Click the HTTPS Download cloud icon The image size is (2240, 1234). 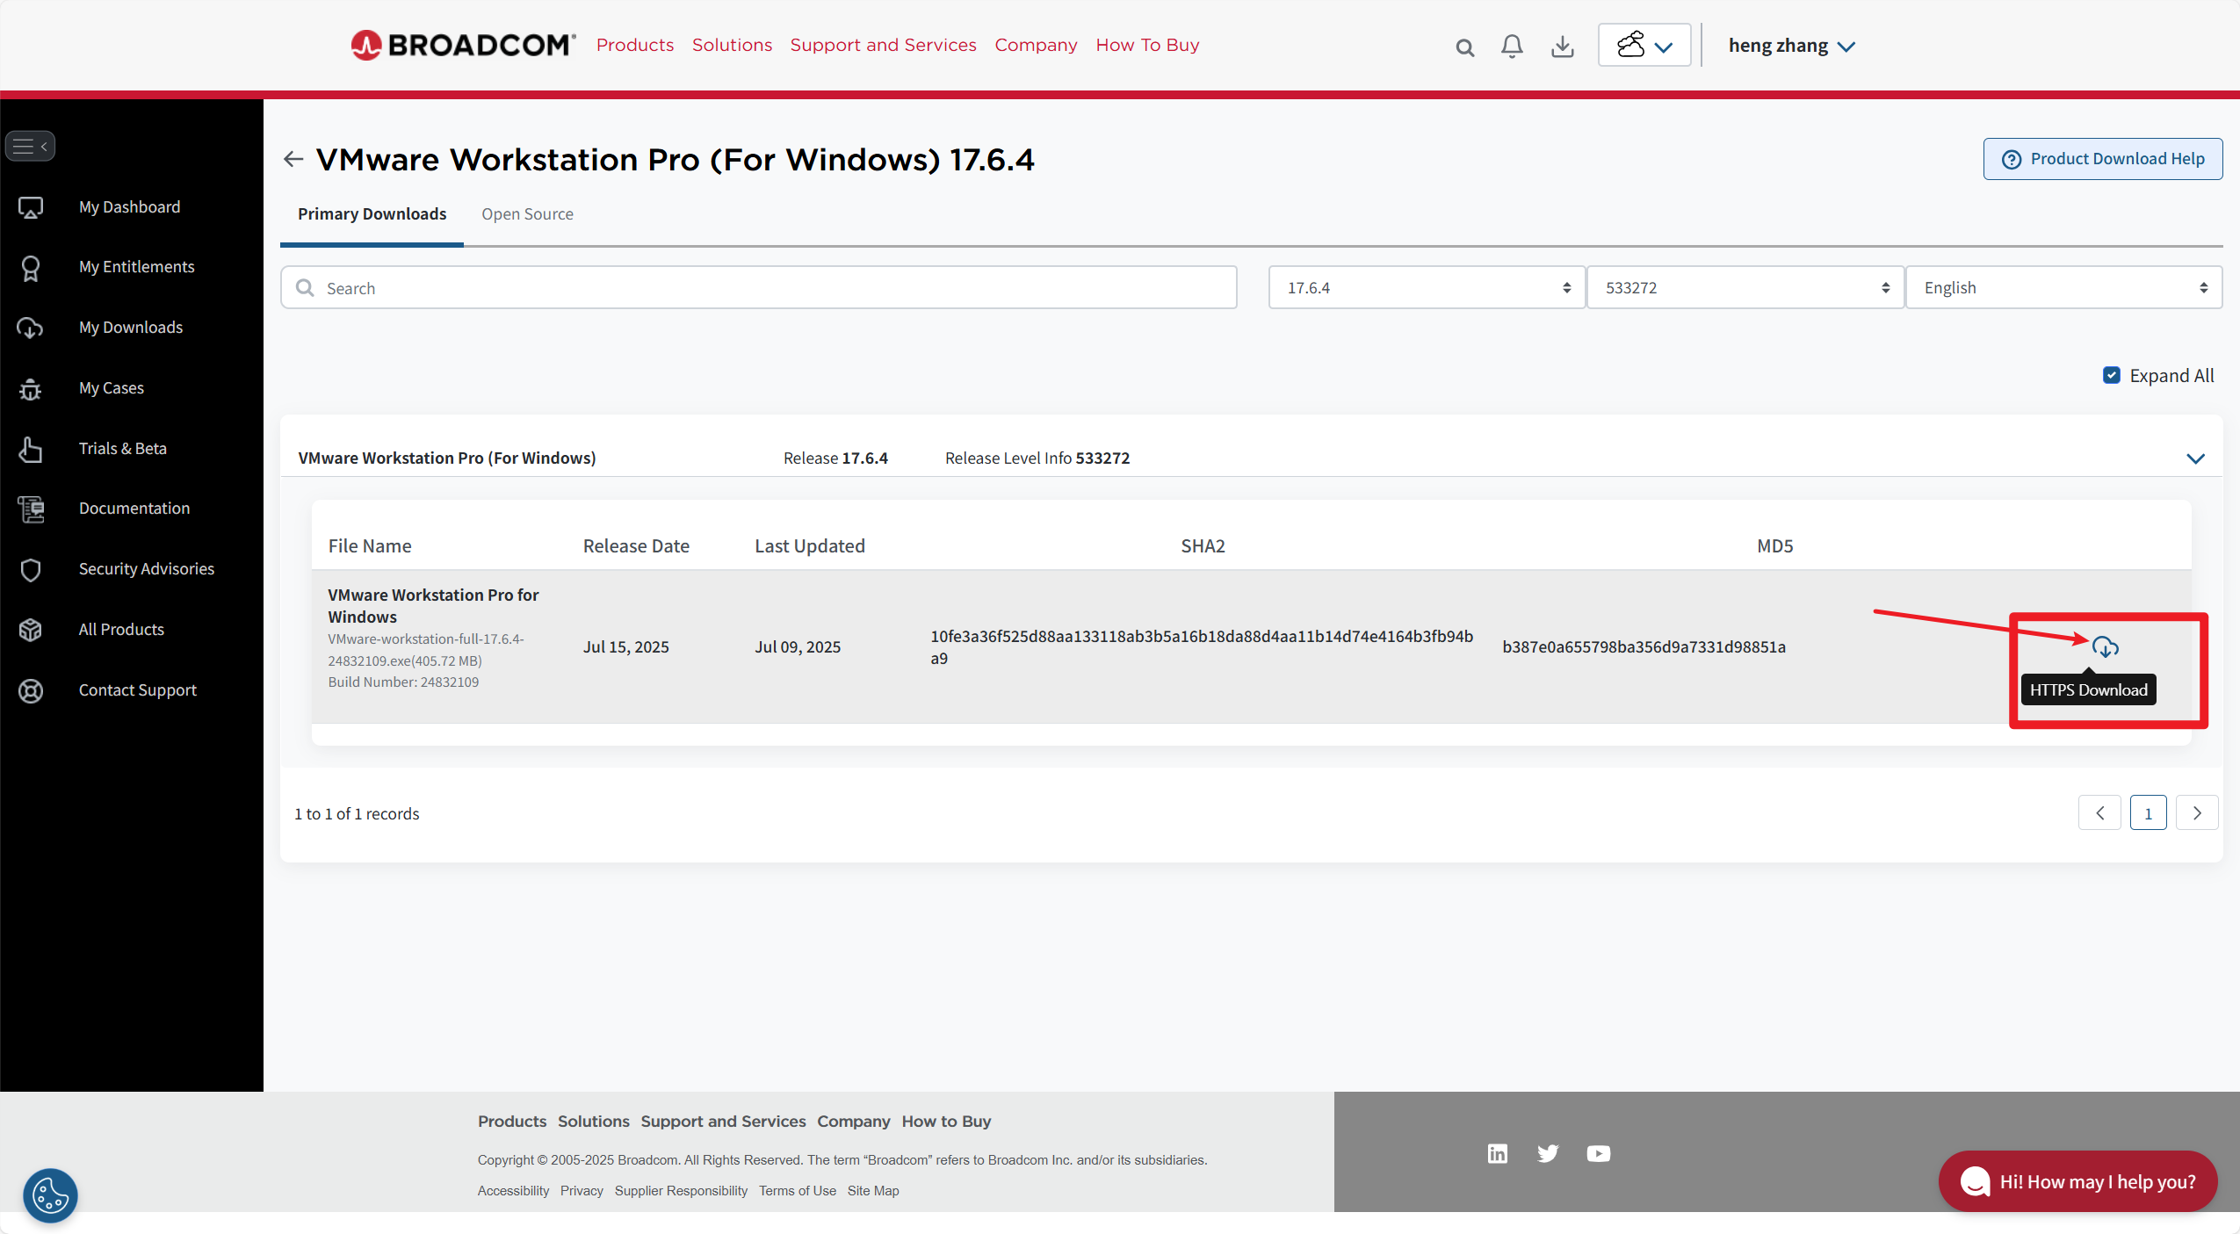[2105, 647]
